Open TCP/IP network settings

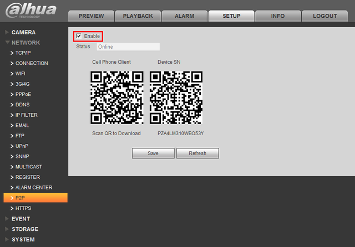coord(23,53)
